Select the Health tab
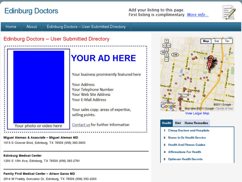 [x=167, y=123]
